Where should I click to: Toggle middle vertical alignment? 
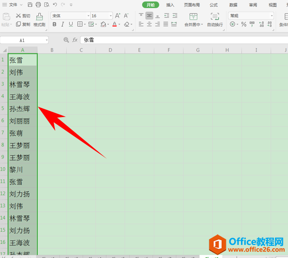pos(149,16)
